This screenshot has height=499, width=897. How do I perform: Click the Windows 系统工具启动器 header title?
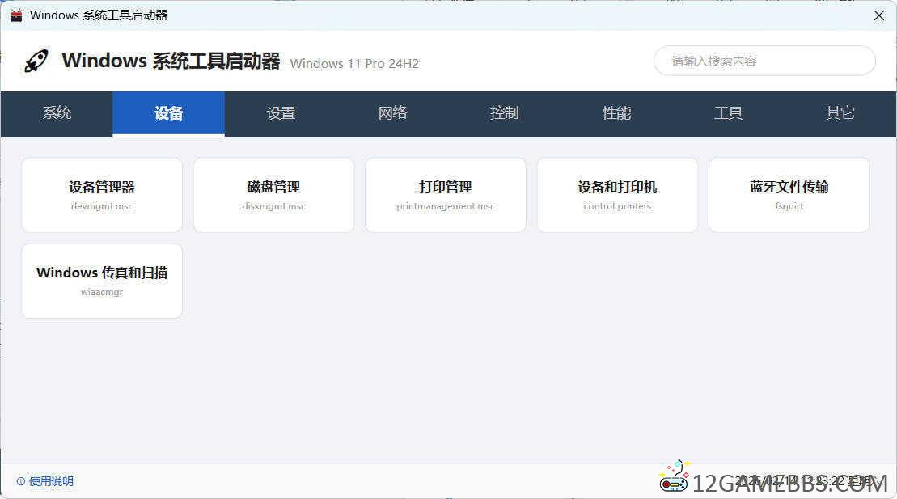click(171, 61)
